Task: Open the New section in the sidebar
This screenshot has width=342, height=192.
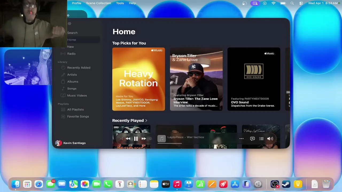Action: (x=71, y=47)
